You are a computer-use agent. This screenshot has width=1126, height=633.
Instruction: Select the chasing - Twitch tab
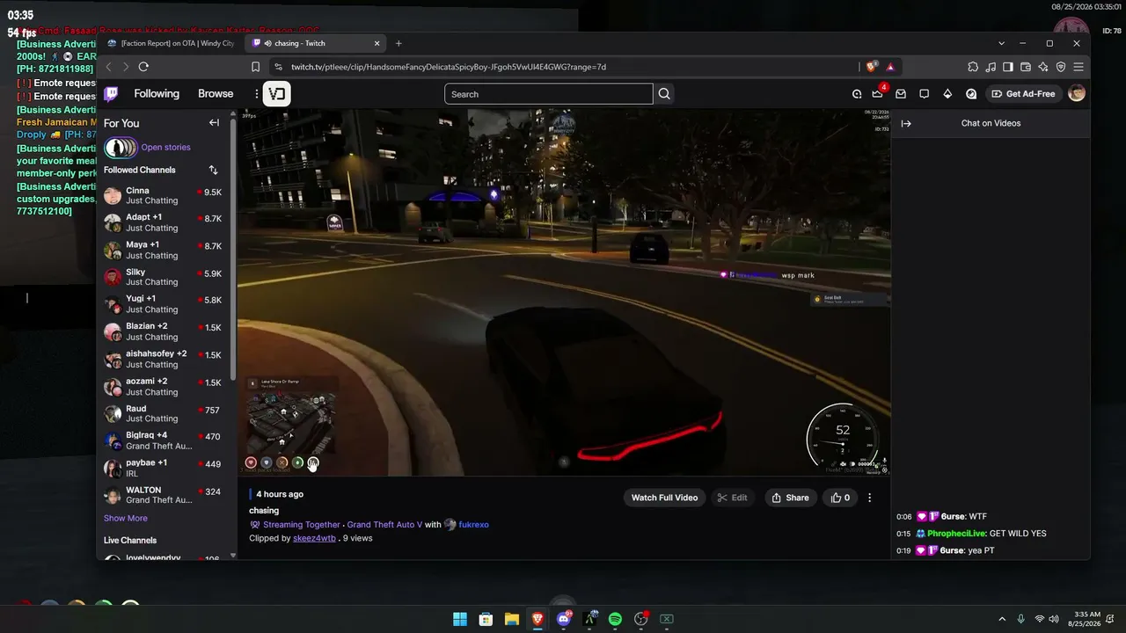(317, 43)
